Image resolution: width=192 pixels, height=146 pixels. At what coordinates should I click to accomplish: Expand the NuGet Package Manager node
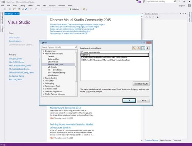pyautogui.click(x=43, y=94)
